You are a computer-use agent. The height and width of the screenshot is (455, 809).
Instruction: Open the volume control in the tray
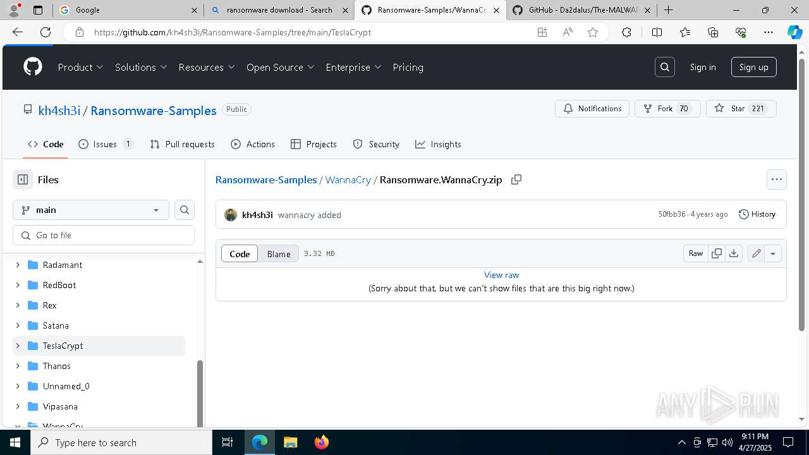point(727,442)
